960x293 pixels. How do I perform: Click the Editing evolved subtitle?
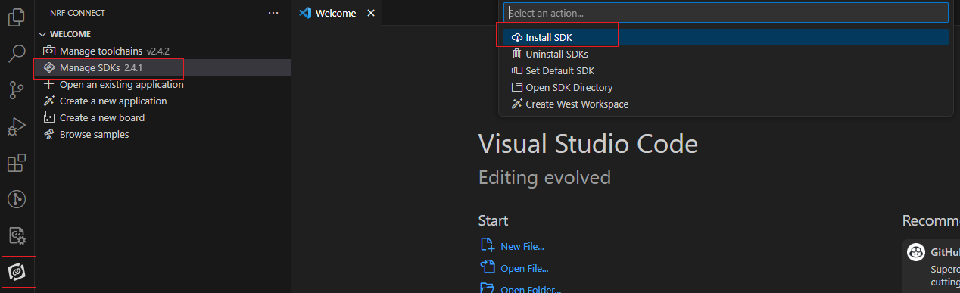point(544,178)
